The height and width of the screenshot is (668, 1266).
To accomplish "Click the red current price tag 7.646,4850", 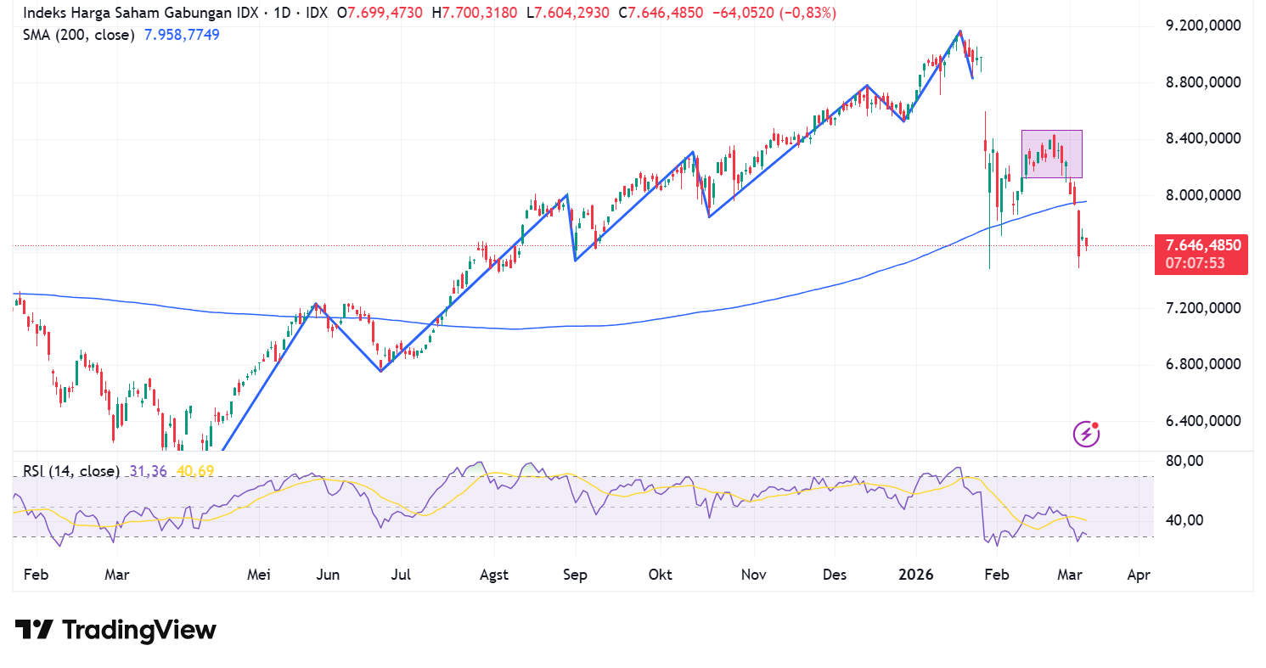I will point(1201,244).
